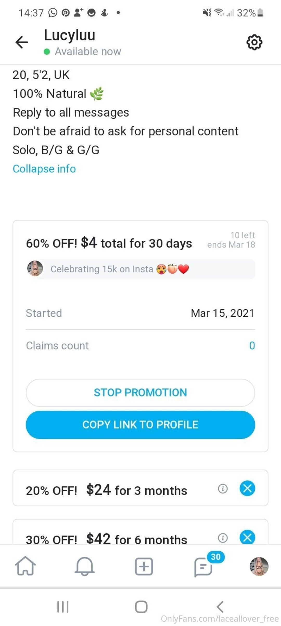This screenshot has height=626, width=281.
Task: Collapse the profile info section
Action: (44, 169)
